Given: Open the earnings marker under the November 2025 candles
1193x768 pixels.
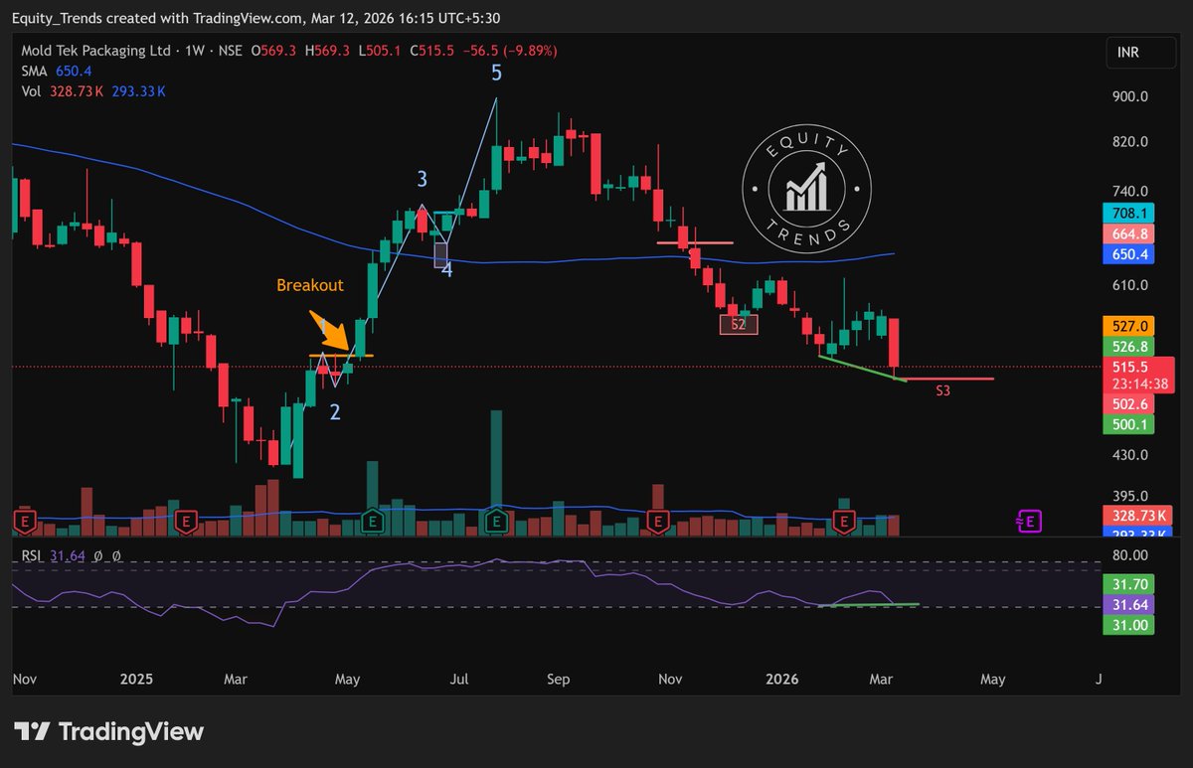Looking at the screenshot, I should (x=657, y=520).
